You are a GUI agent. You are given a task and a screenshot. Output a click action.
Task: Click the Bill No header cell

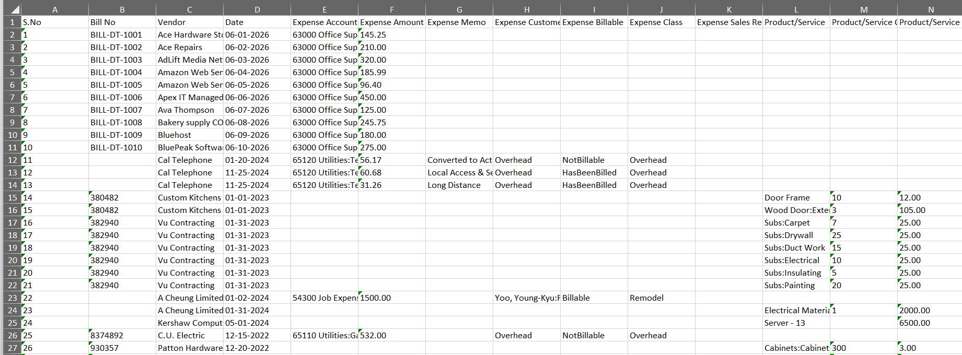(122, 22)
